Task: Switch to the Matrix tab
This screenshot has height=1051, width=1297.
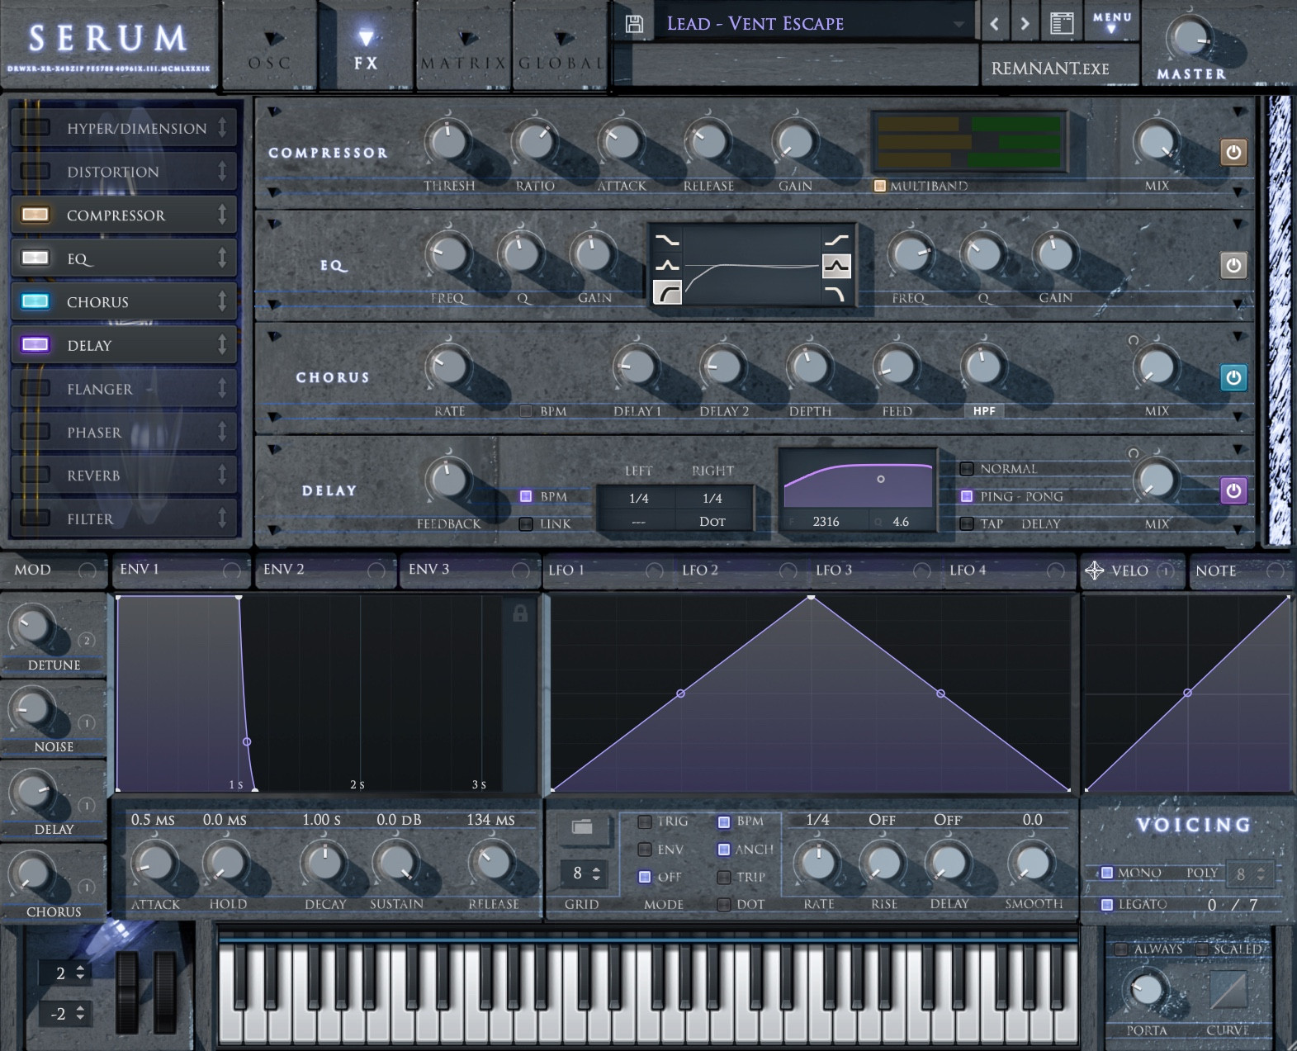Action: [x=464, y=47]
